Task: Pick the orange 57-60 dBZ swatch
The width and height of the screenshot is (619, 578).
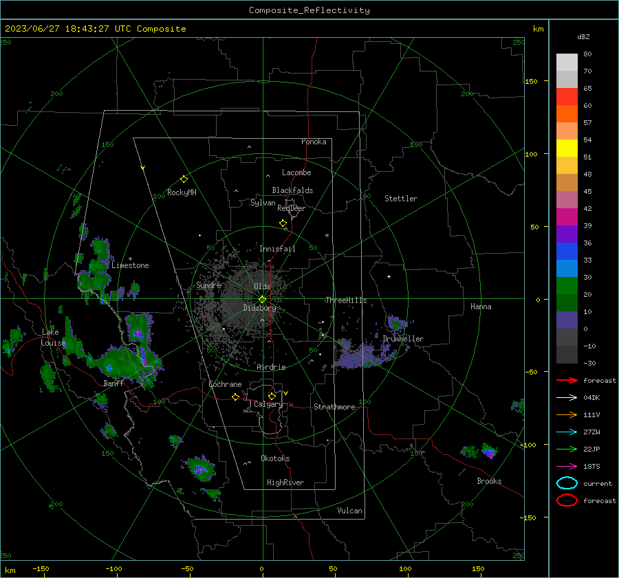Action: [x=567, y=113]
